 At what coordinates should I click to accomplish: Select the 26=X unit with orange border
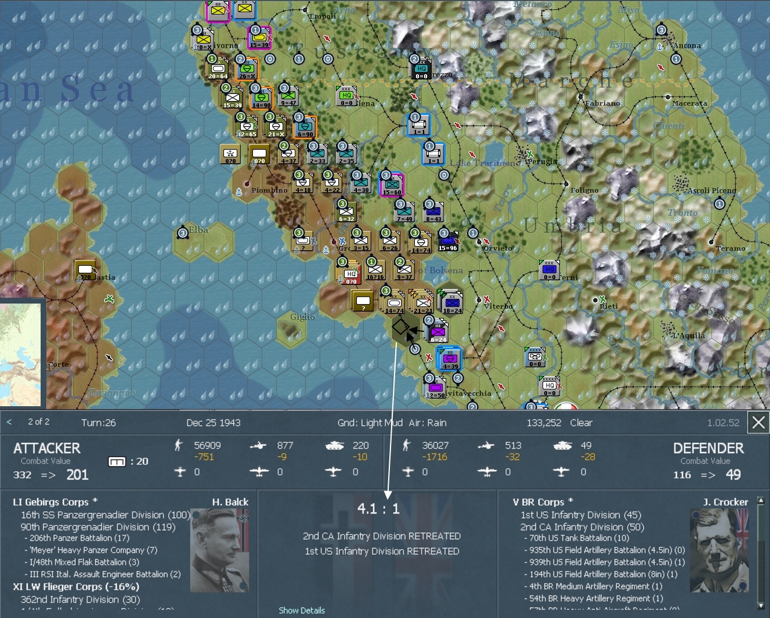coord(247,69)
